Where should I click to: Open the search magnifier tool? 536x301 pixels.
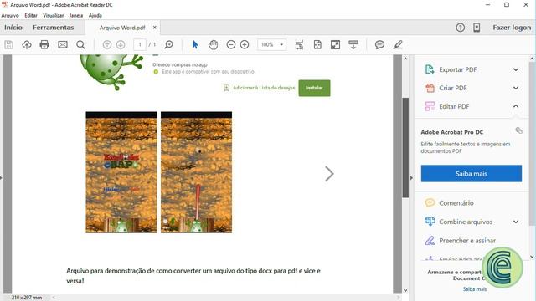[x=80, y=44]
